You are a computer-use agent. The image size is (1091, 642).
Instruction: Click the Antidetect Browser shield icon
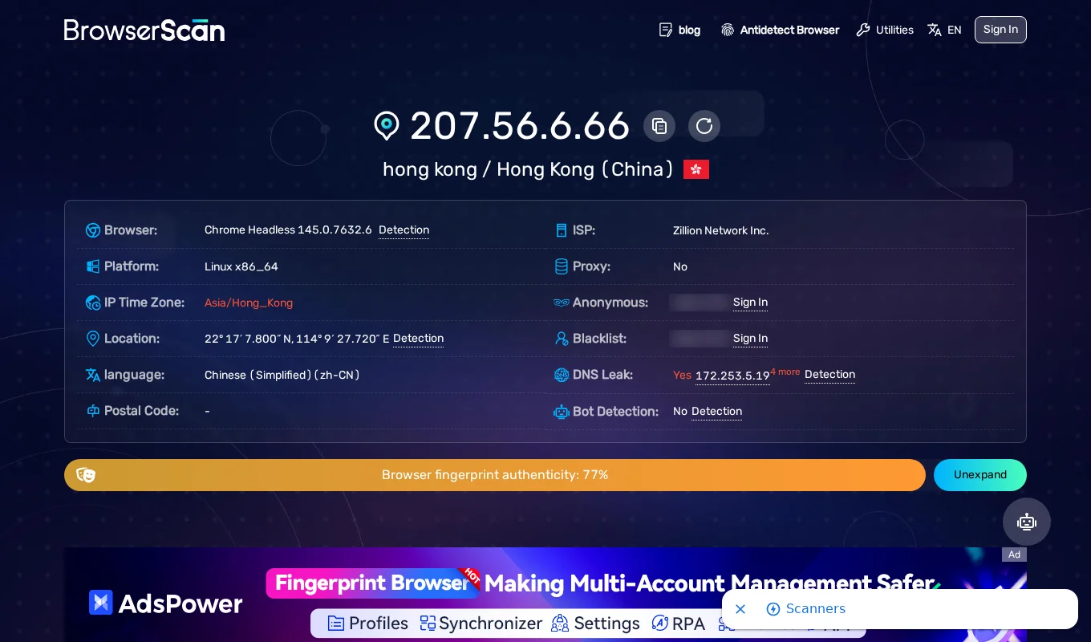click(728, 30)
